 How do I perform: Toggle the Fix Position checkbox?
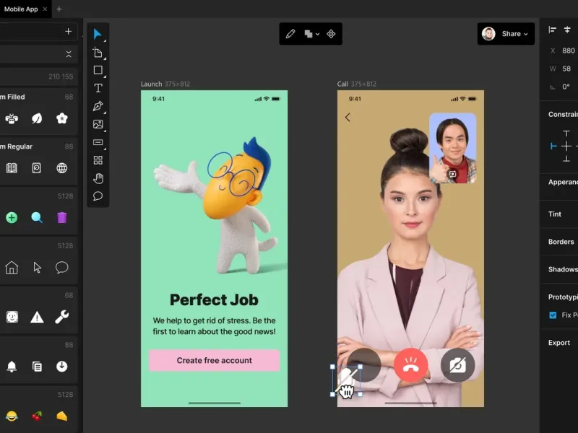(x=553, y=315)
